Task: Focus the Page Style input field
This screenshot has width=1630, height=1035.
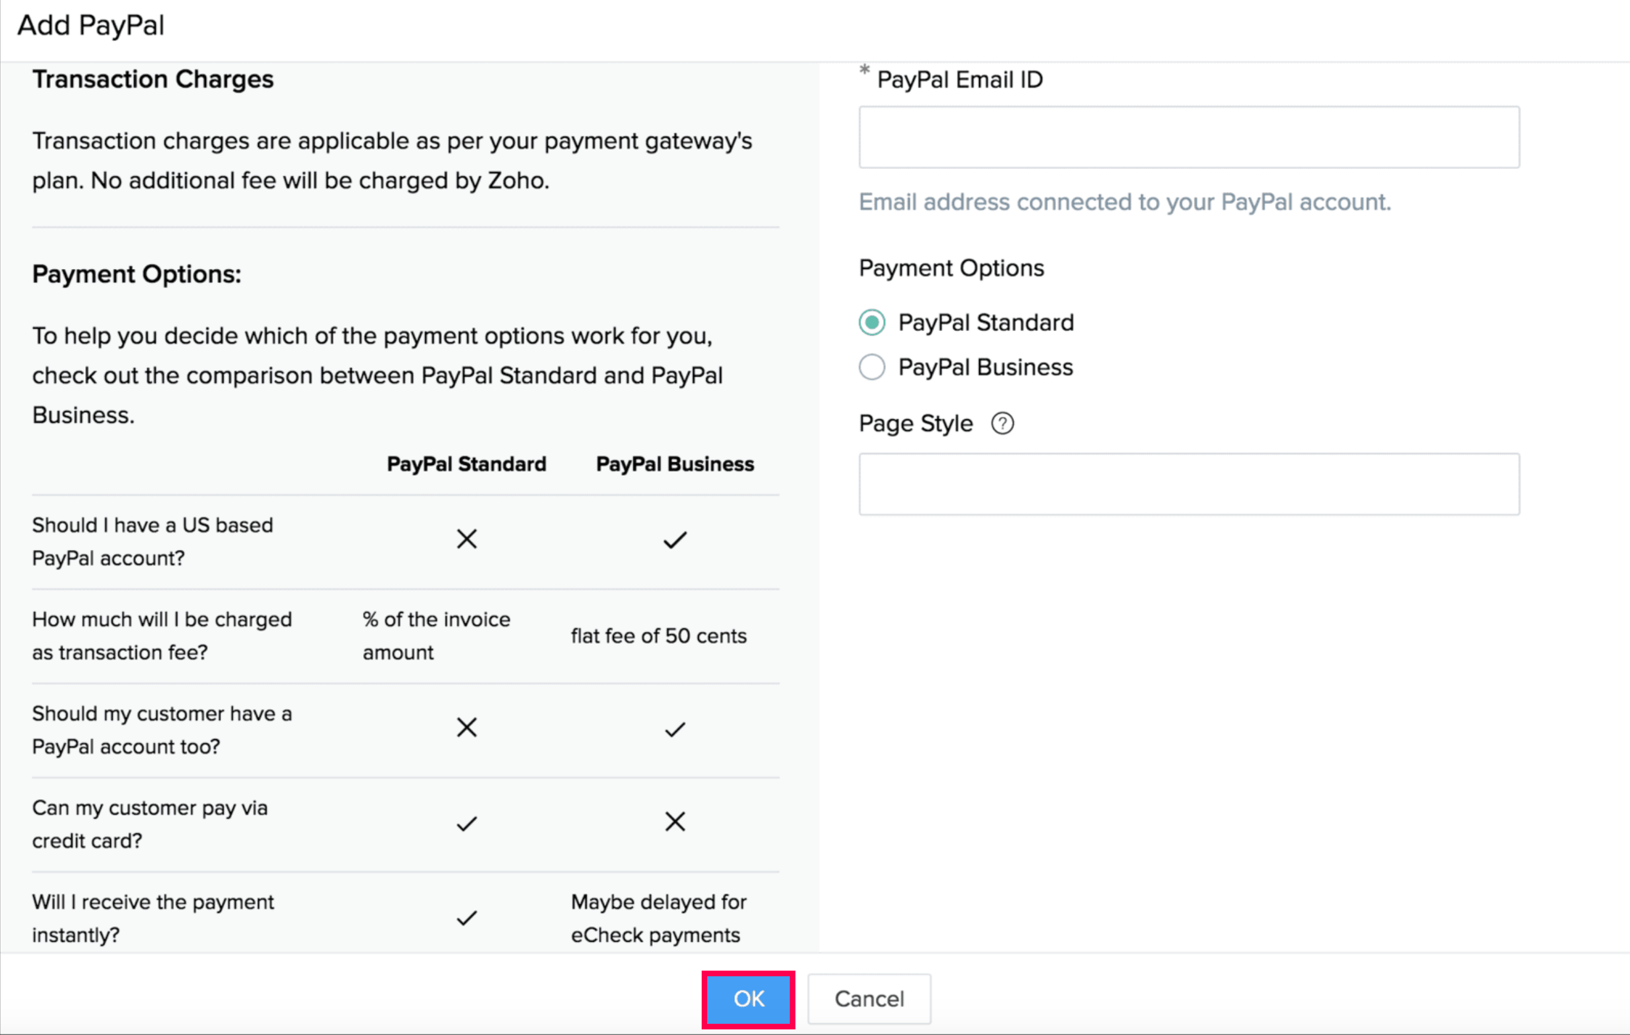Action: (x=1189, y=484)
